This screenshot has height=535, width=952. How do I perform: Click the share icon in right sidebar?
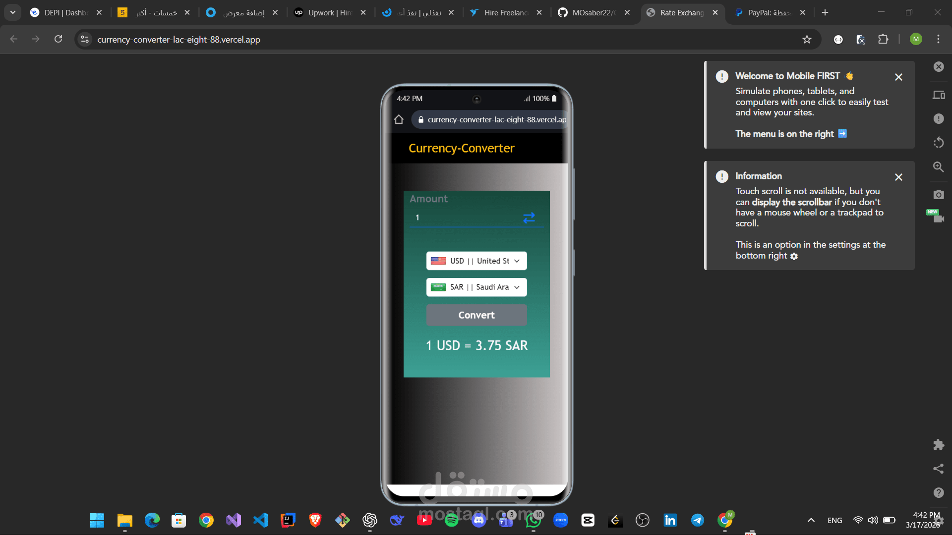[x=938, y=469]
